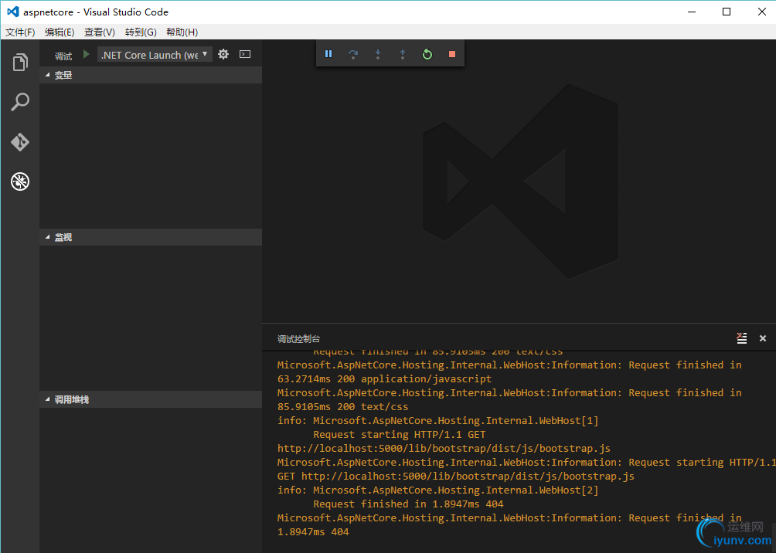Click the Step Into debug button
The width and height of the screenshot is (776, 553).
click(378, 54)
